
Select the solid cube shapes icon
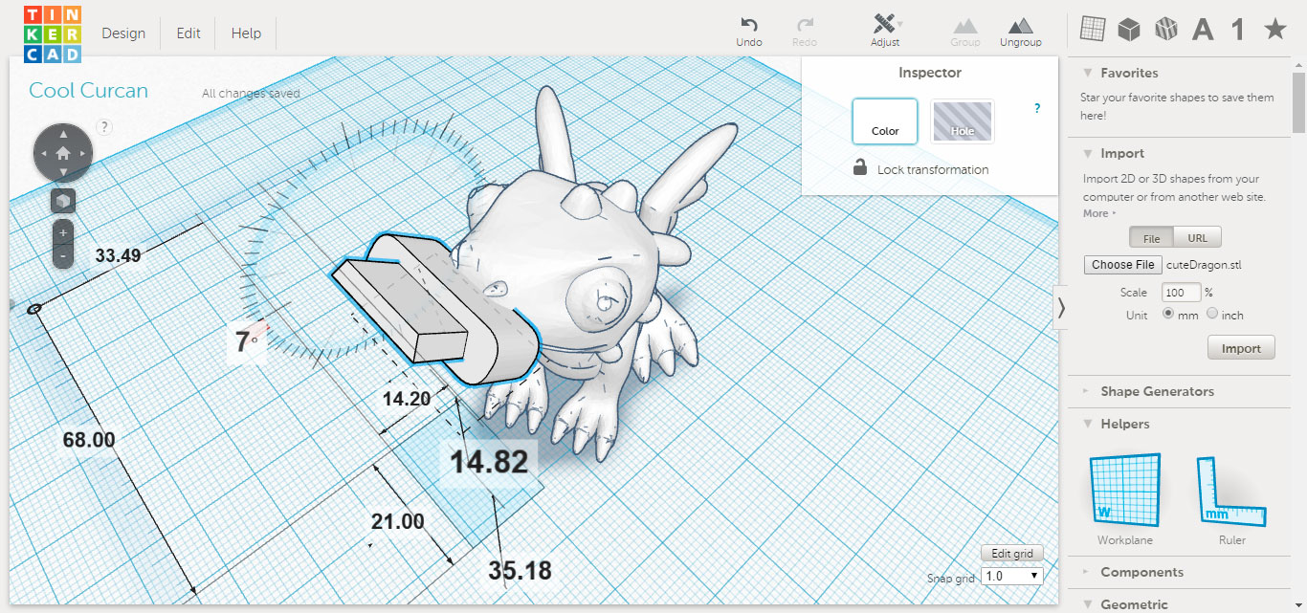1129,30
